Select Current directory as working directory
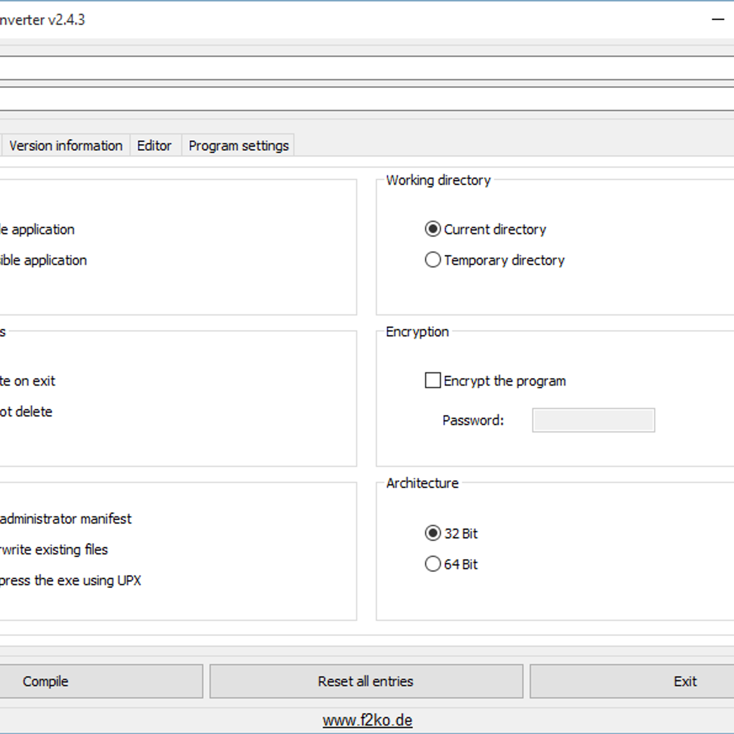This screenshot has height=734, width=734. coord(485,229)
